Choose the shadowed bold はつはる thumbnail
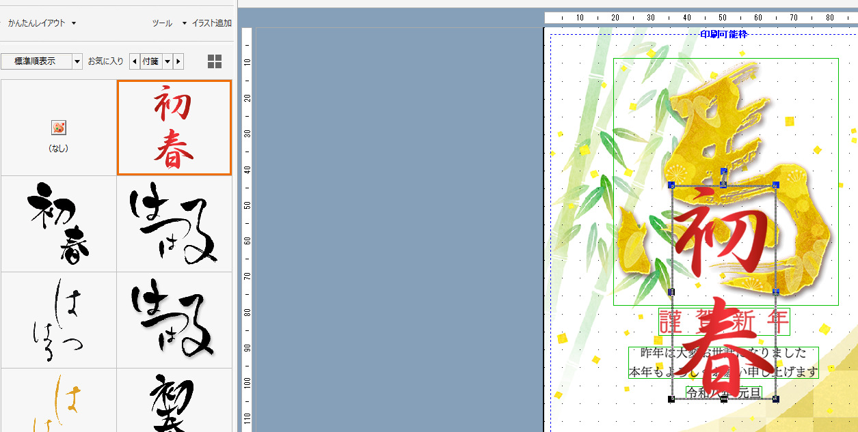Image resolution: width=858 pixels, height=432 pixels. tap(174, 319)
